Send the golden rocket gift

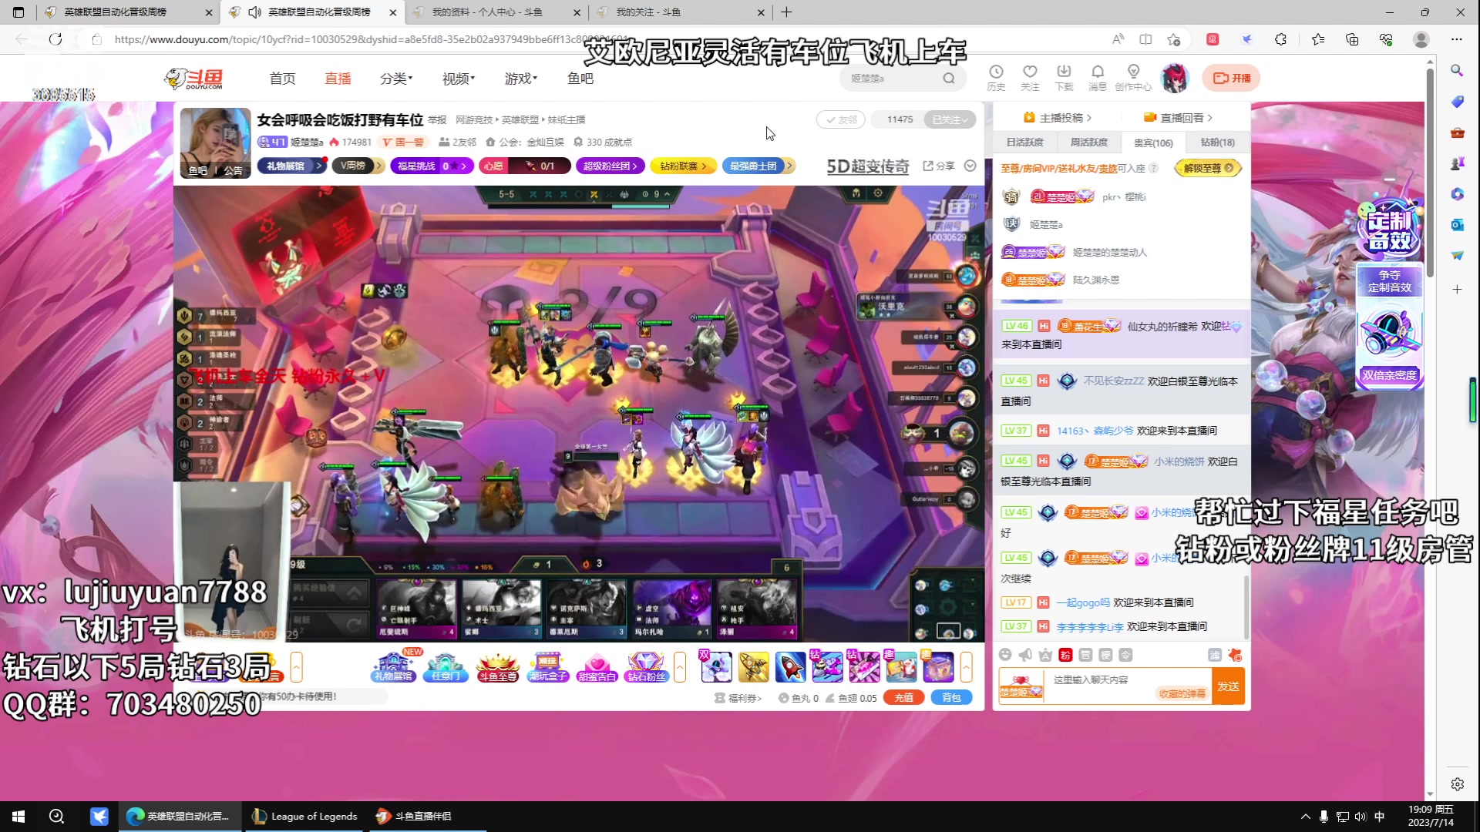click(753, 666)
